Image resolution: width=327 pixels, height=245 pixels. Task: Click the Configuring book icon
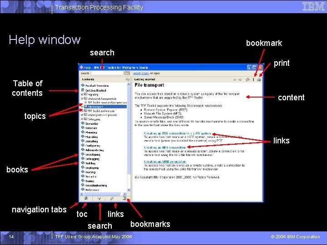pyautogui.click(x=83, y=146)
